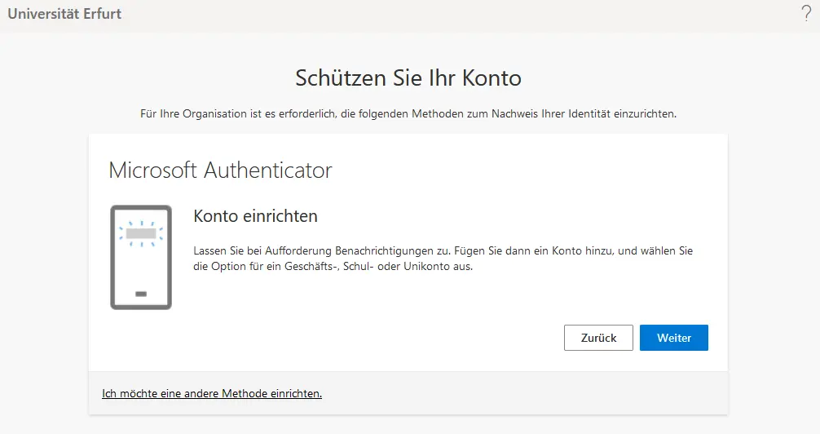Select the Microsoft Authenticator card title
Image resolution: width=820 pixels, height=434 pixels.
220,170
